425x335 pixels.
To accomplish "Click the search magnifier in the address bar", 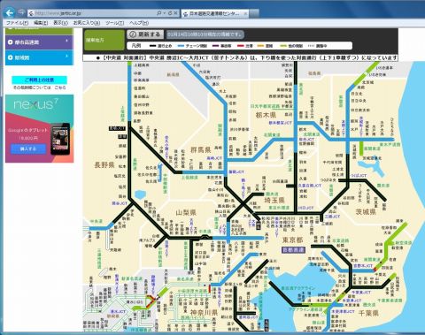I will coord(158,13).
